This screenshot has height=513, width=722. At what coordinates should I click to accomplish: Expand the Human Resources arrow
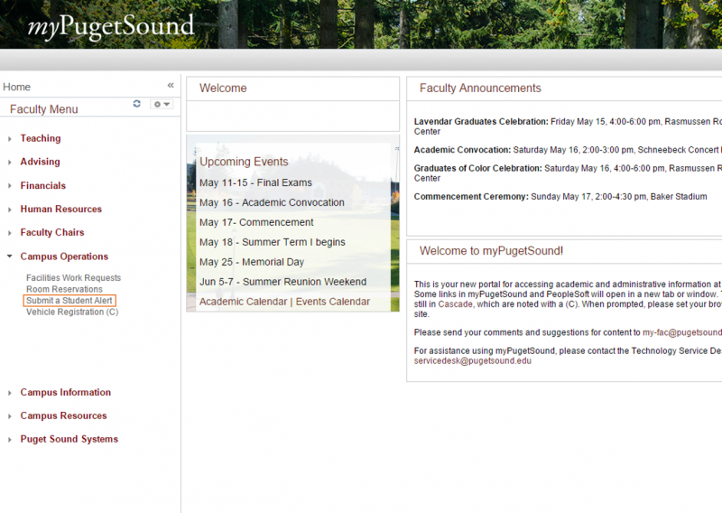pyautogui.click(x=10, y=210)
